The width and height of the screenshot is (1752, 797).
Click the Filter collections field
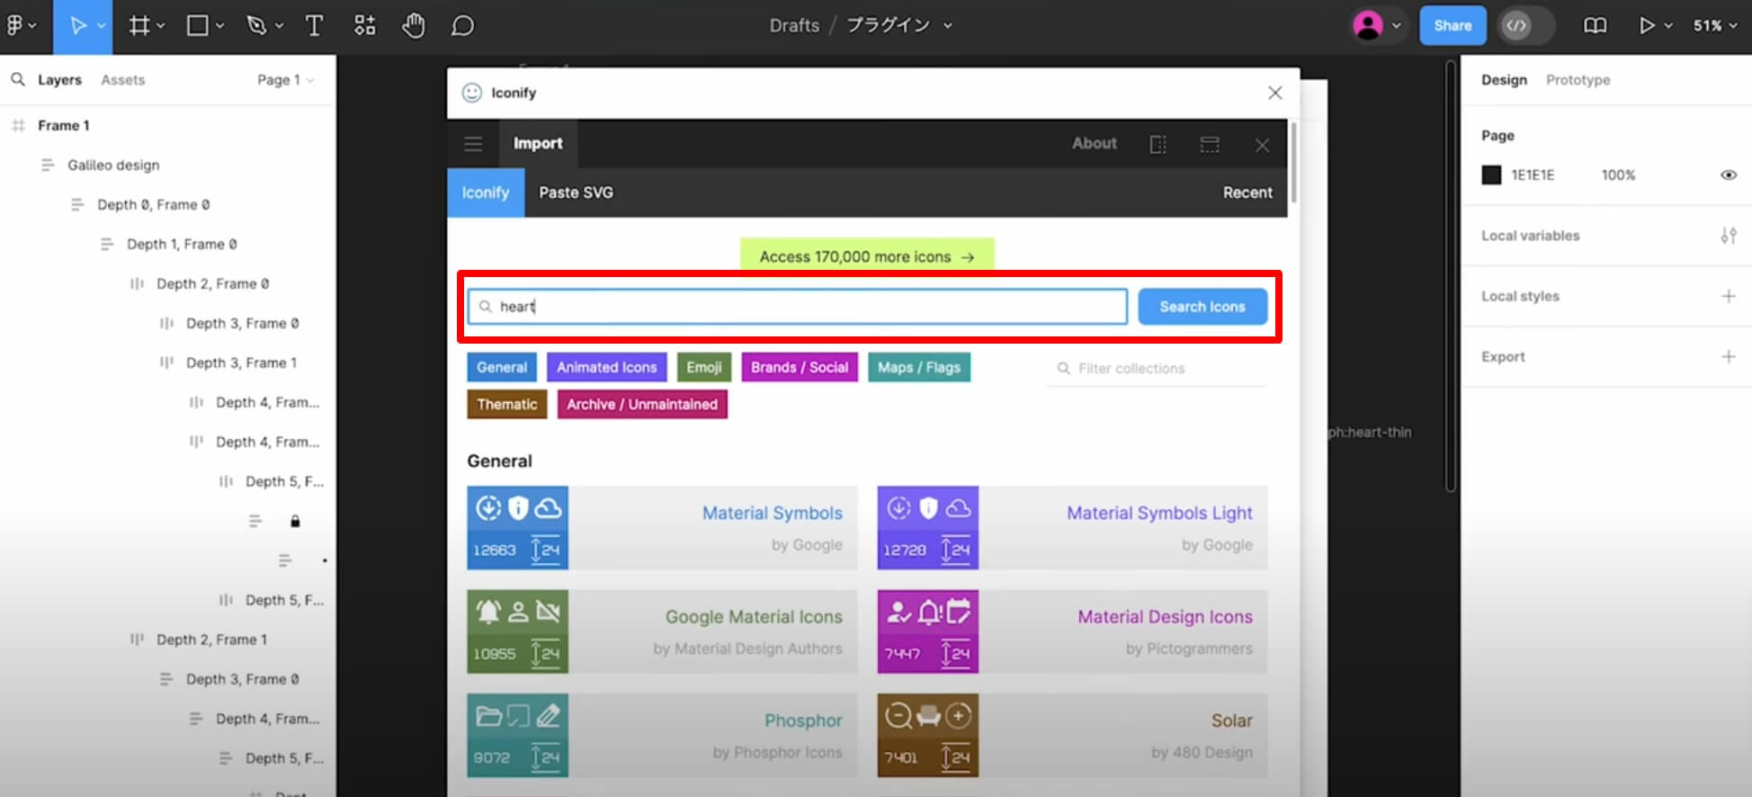tap(1156, 369)
